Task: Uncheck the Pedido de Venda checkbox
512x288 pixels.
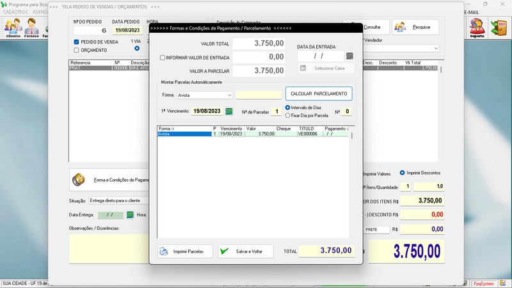Action: 77,42
